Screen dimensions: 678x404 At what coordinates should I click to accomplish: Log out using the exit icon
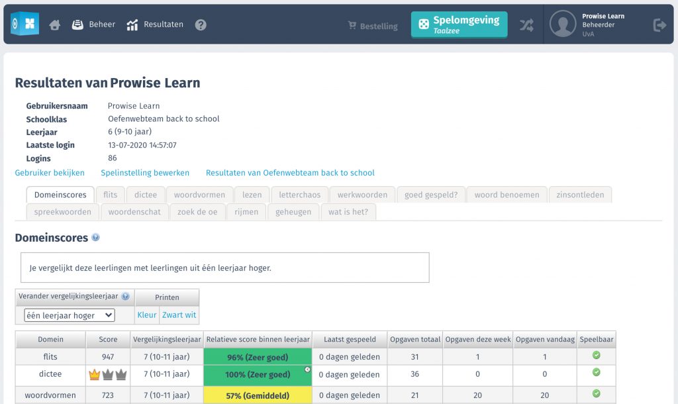point(659,25)
